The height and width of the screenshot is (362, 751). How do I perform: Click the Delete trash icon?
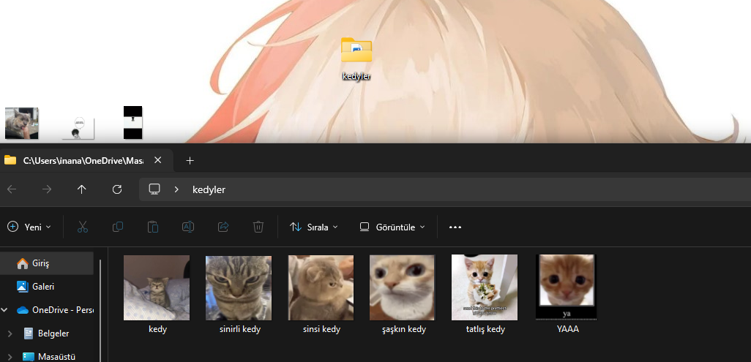[x=258, y=227]
